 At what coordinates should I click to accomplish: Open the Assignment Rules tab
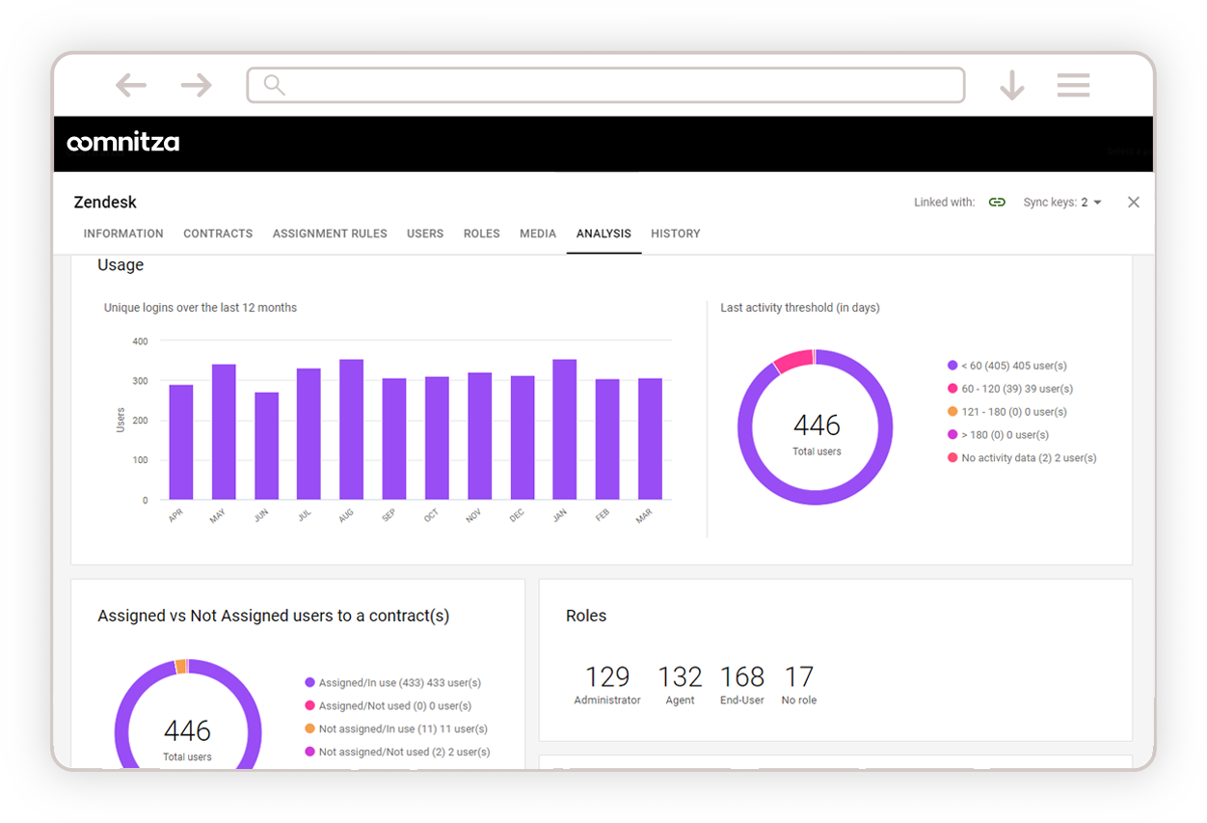(x=330, y=233)
